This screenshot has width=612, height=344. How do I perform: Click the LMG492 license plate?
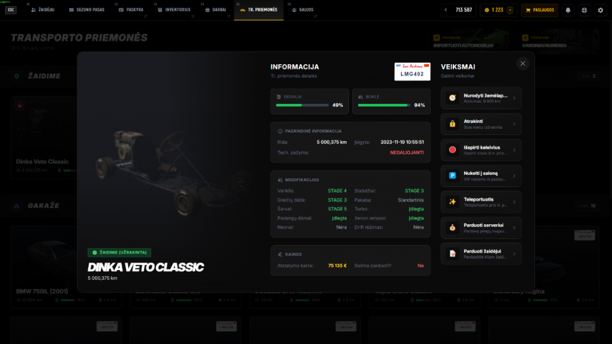(x=412, y=71)
